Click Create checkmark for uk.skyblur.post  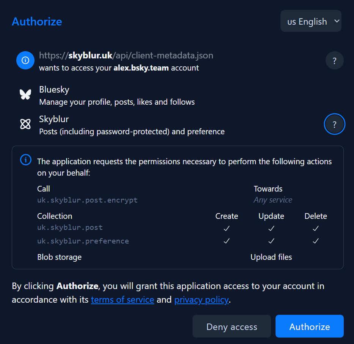point(227,228)
